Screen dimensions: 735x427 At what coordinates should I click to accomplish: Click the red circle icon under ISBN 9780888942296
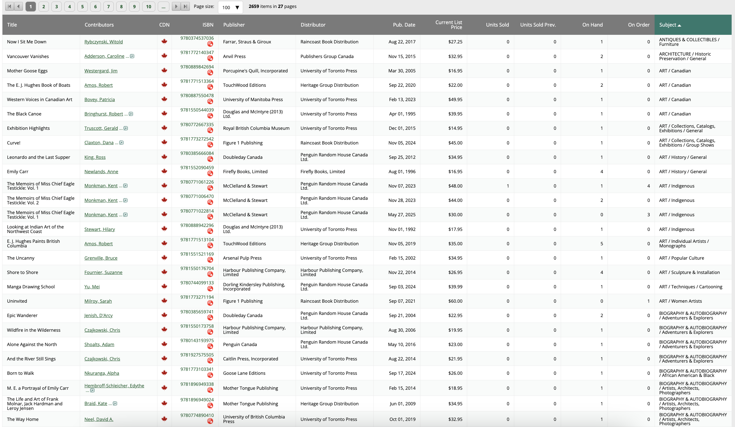click(x=210, y=231)
